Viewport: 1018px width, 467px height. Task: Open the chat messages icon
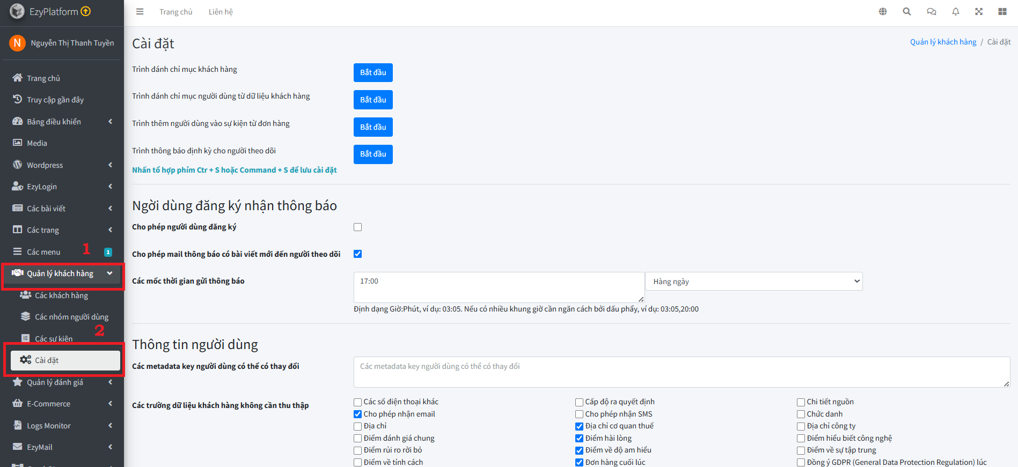[x=932, y=12]
